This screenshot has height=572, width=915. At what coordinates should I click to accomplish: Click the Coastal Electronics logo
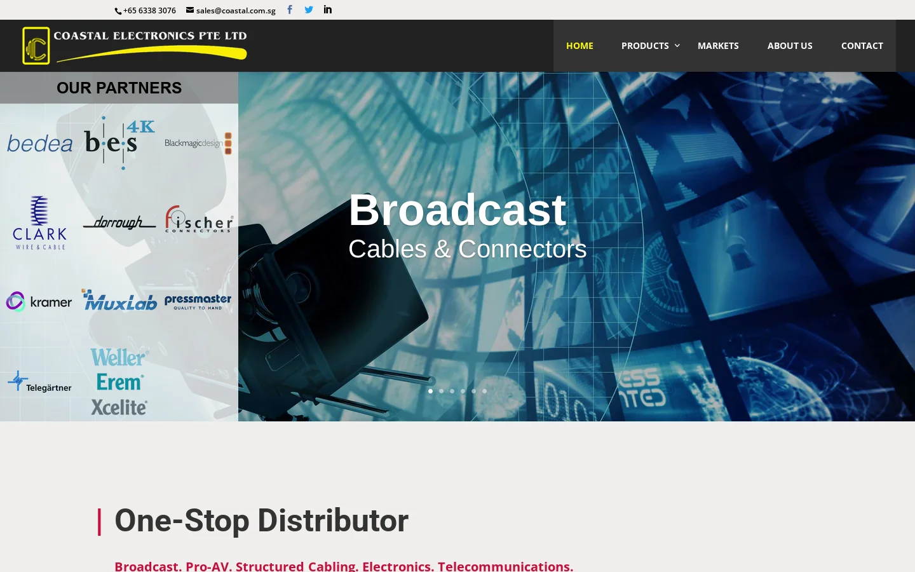[x=135, y=45]
